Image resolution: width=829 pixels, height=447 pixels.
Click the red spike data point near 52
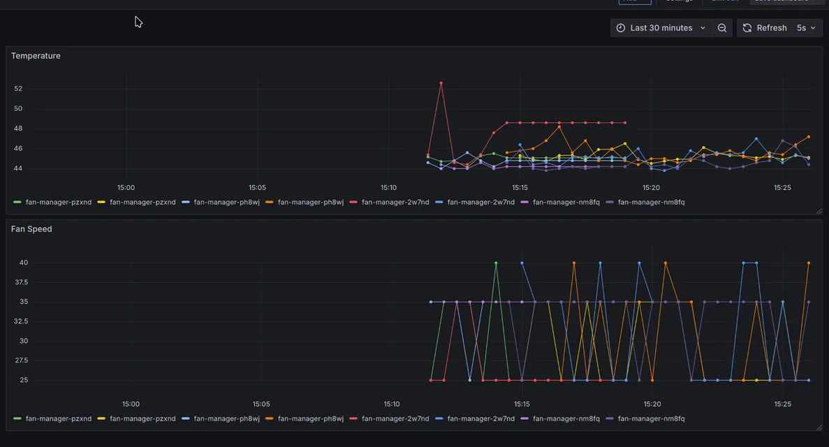click(441, 83)
